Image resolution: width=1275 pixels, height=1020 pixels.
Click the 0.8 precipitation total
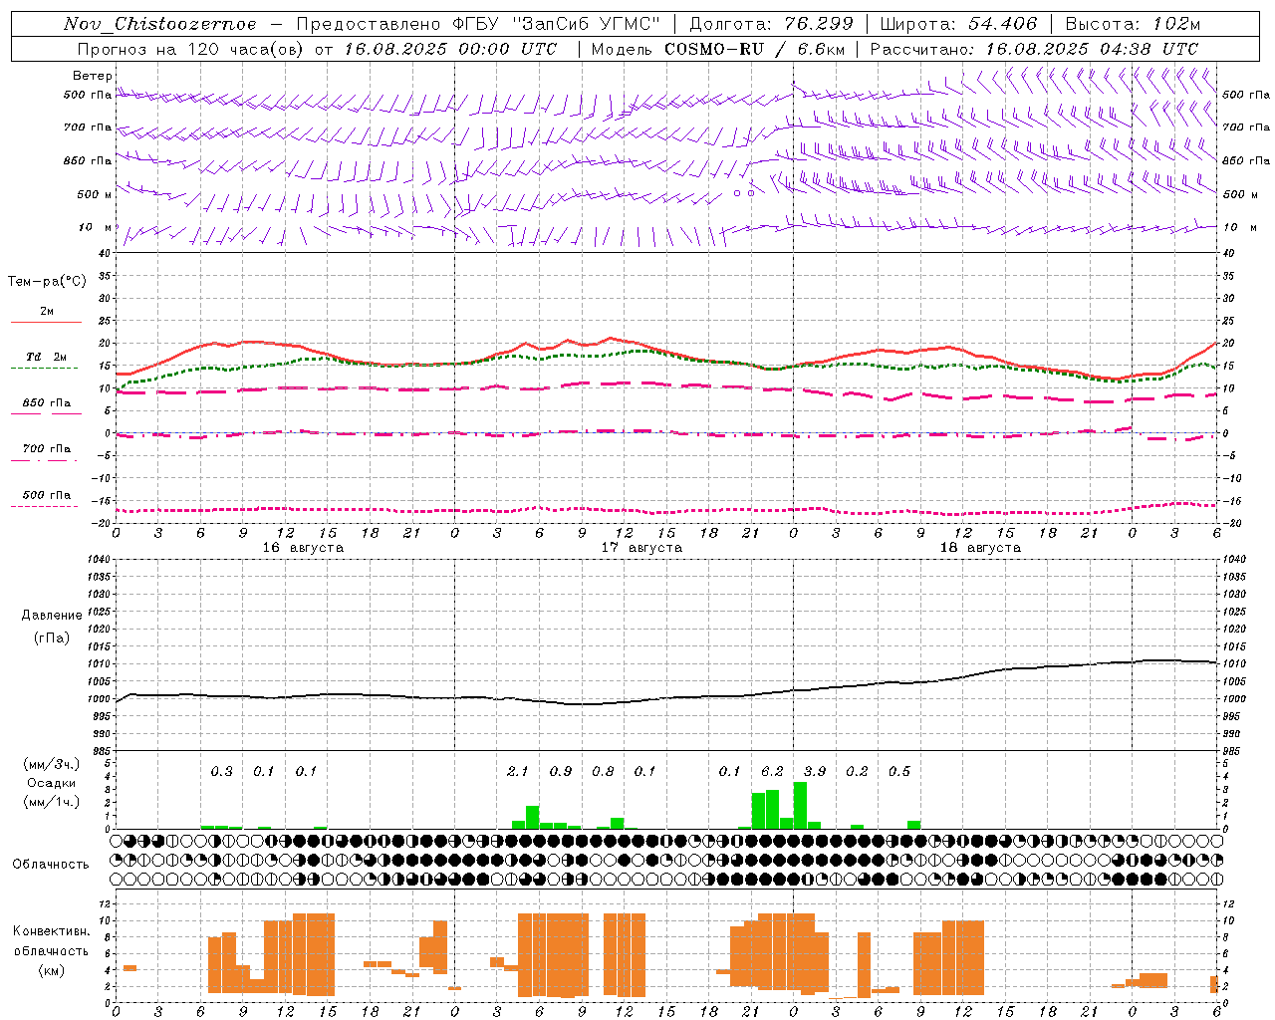[603, 771]
